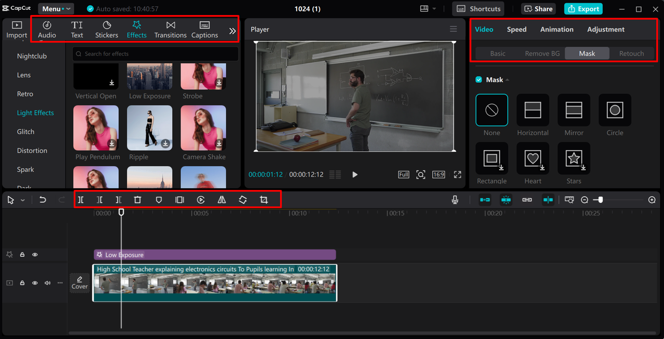This screenshot has height=339, width=664.
Task: Select the Distortion effects category
Action: click(x=32, y=151)
